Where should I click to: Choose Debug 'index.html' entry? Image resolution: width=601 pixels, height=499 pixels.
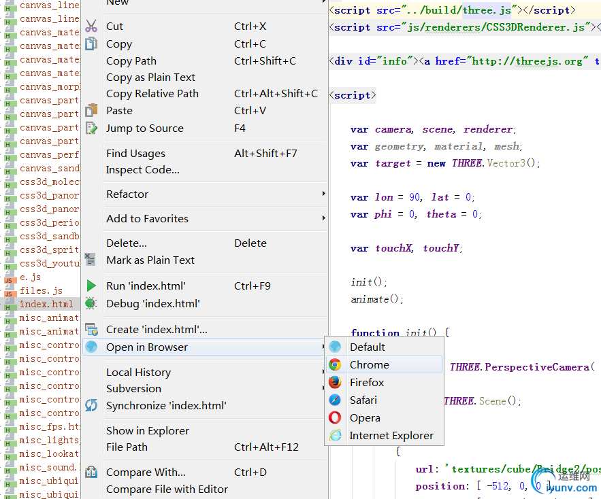(x=205, y=303)
